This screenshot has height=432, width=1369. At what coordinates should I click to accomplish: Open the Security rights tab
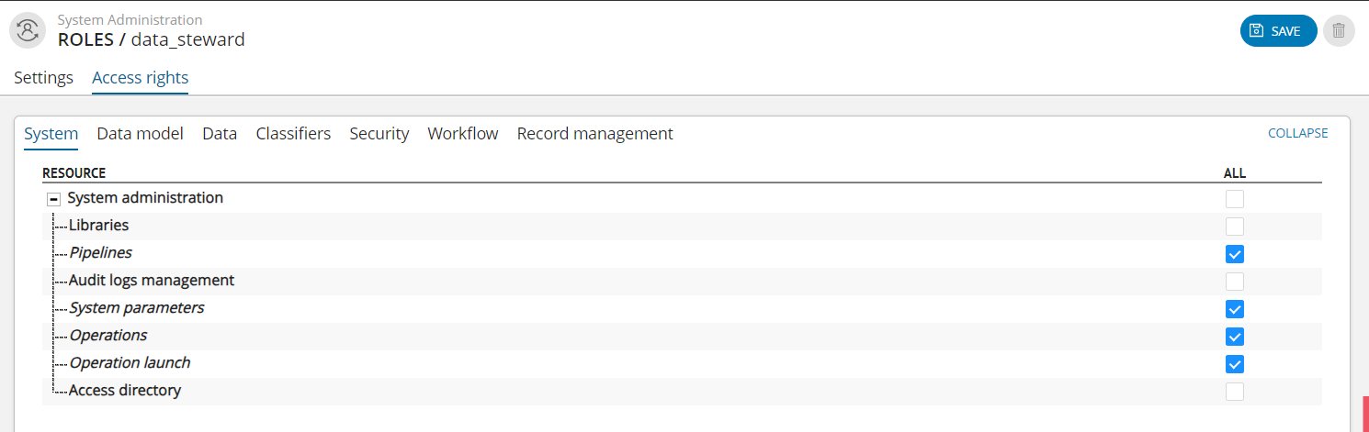pos(379,134)
